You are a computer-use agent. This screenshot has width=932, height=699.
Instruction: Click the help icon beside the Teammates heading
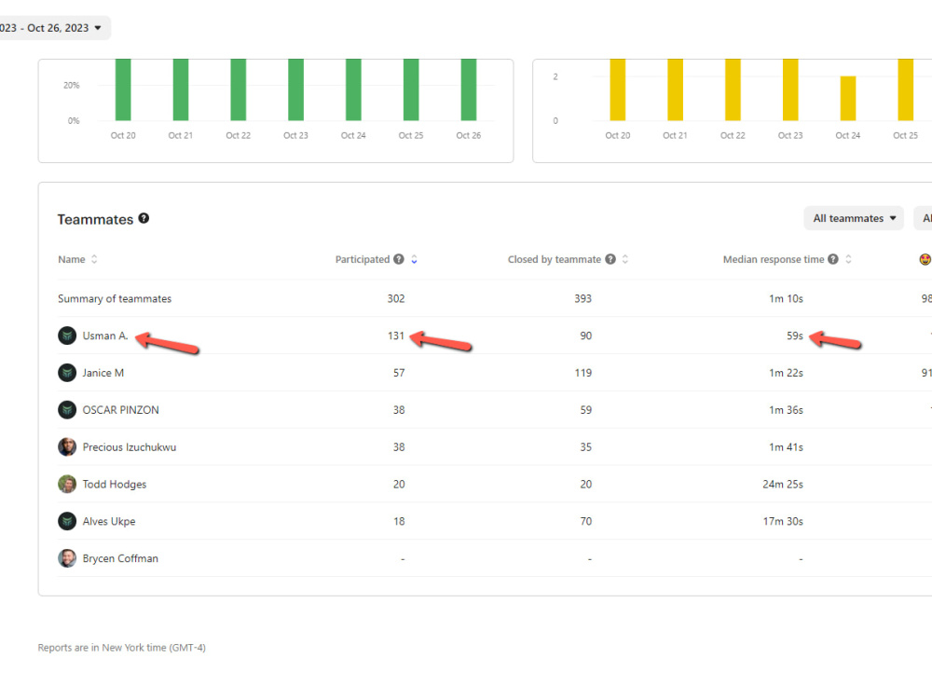pos(144,218)
